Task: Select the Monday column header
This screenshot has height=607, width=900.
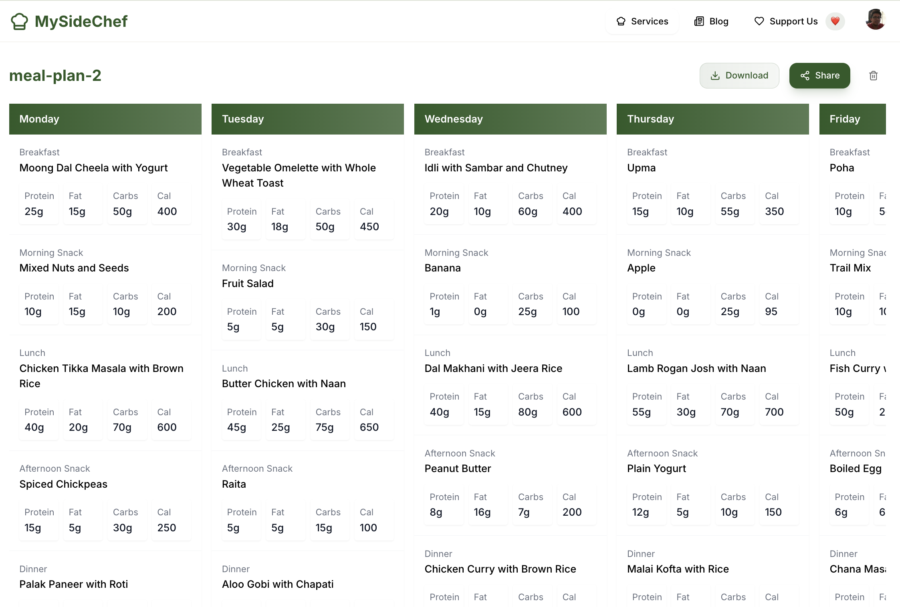Action: [105, 119]
